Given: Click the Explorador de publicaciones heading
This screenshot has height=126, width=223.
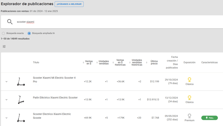Looking at the screenshot, I should [27, 4].
